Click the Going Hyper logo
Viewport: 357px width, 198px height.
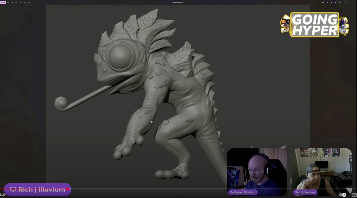[x=315, y=25]
